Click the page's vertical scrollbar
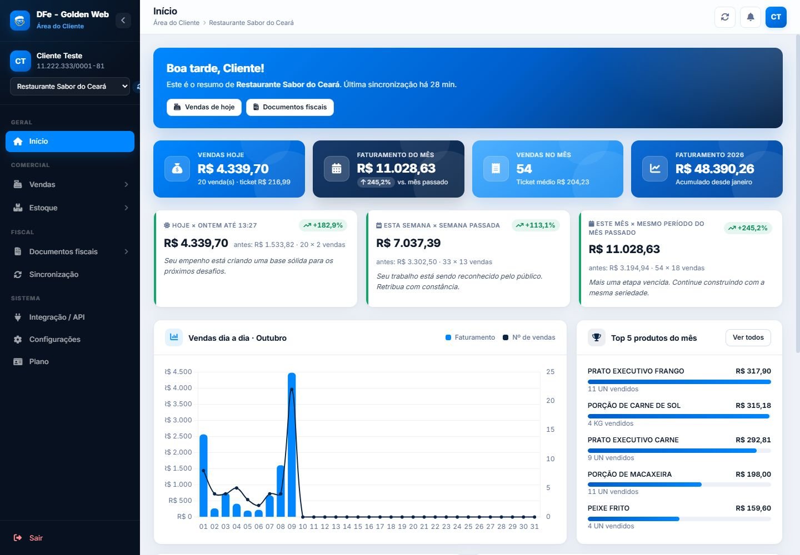 click(x=798, y=194)
